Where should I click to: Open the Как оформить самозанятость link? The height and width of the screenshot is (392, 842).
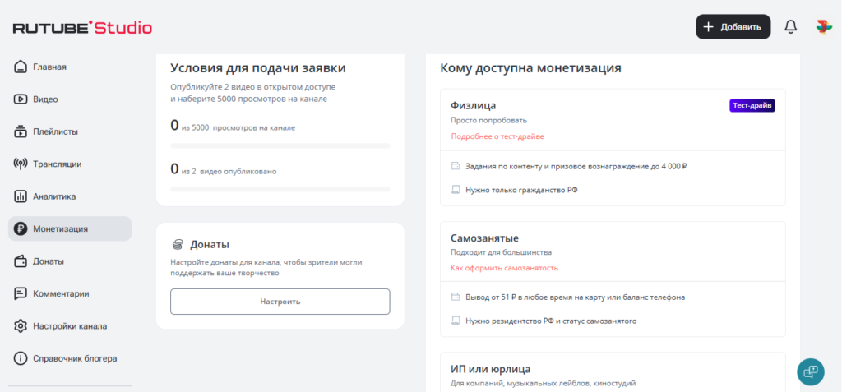(x=504, y=267)
